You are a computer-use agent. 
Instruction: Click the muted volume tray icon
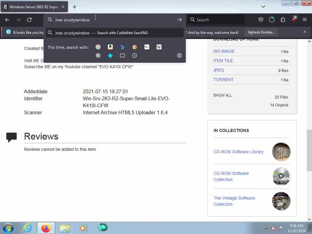274,229
